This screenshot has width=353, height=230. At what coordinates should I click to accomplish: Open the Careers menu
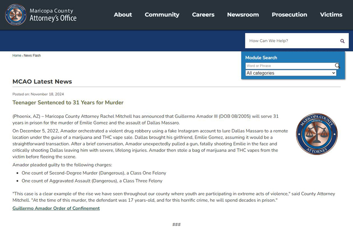click(203, 15)
